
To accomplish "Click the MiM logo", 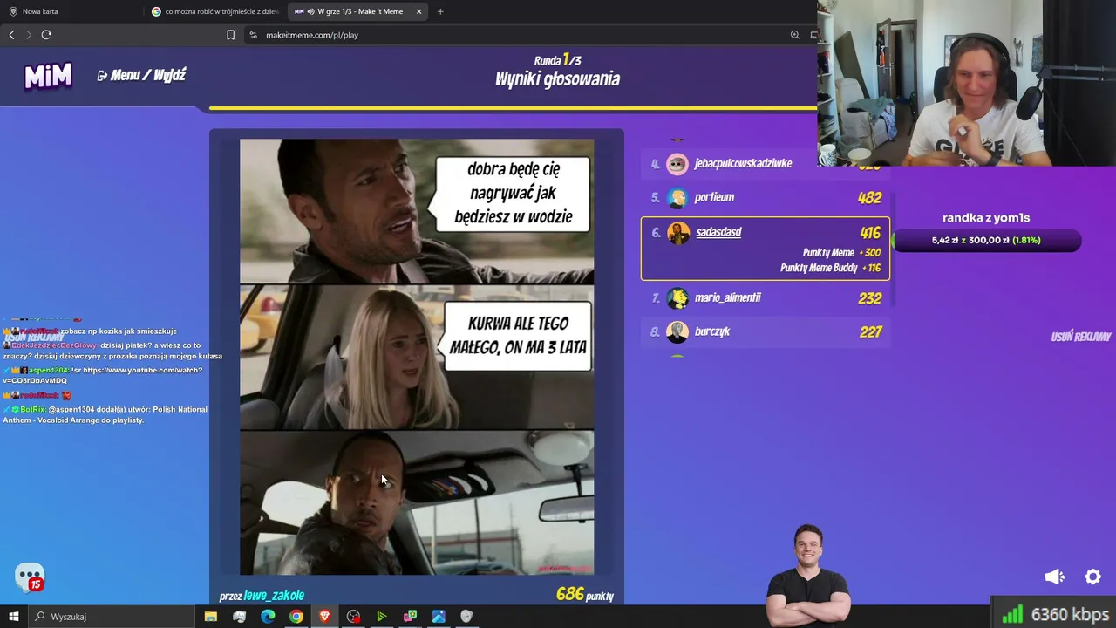I will pos(48,76).
